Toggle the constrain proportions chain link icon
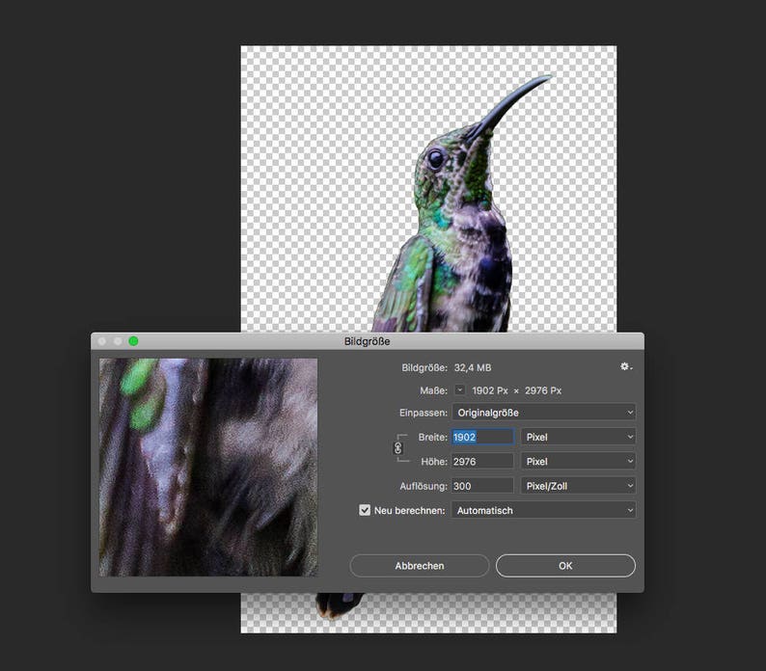This screenshot has height=671, width=766. pyautogui.click(x=397, y=448)
